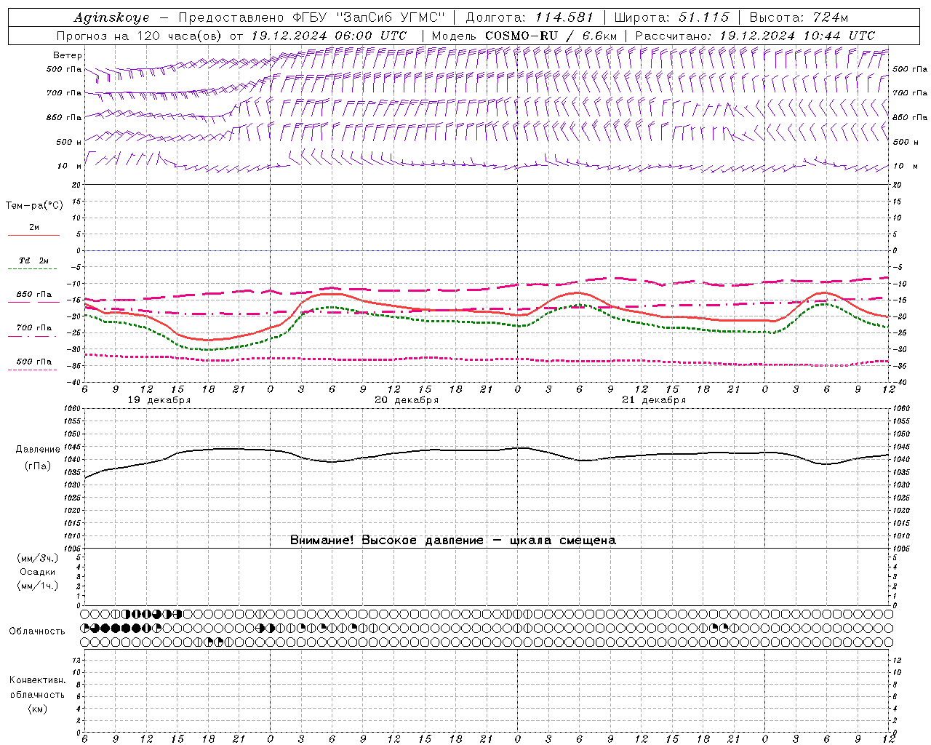Image resolution: width=931 pixels, height=745 pixels.
Task: Select the 'Высота: 724м' elevation text
Action: coord(799,17)
